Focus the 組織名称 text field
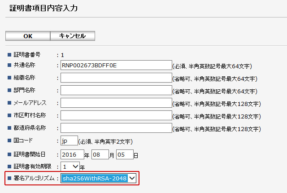 (116, 78)
